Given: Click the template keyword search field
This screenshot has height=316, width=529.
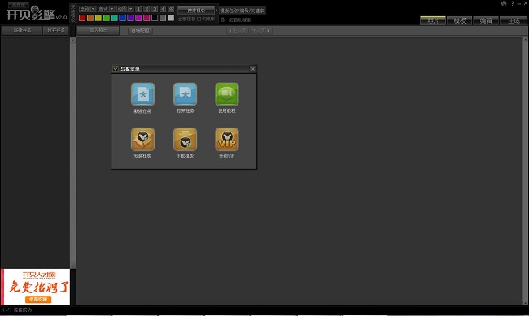Looking at the screenshot, I should 242,11.
